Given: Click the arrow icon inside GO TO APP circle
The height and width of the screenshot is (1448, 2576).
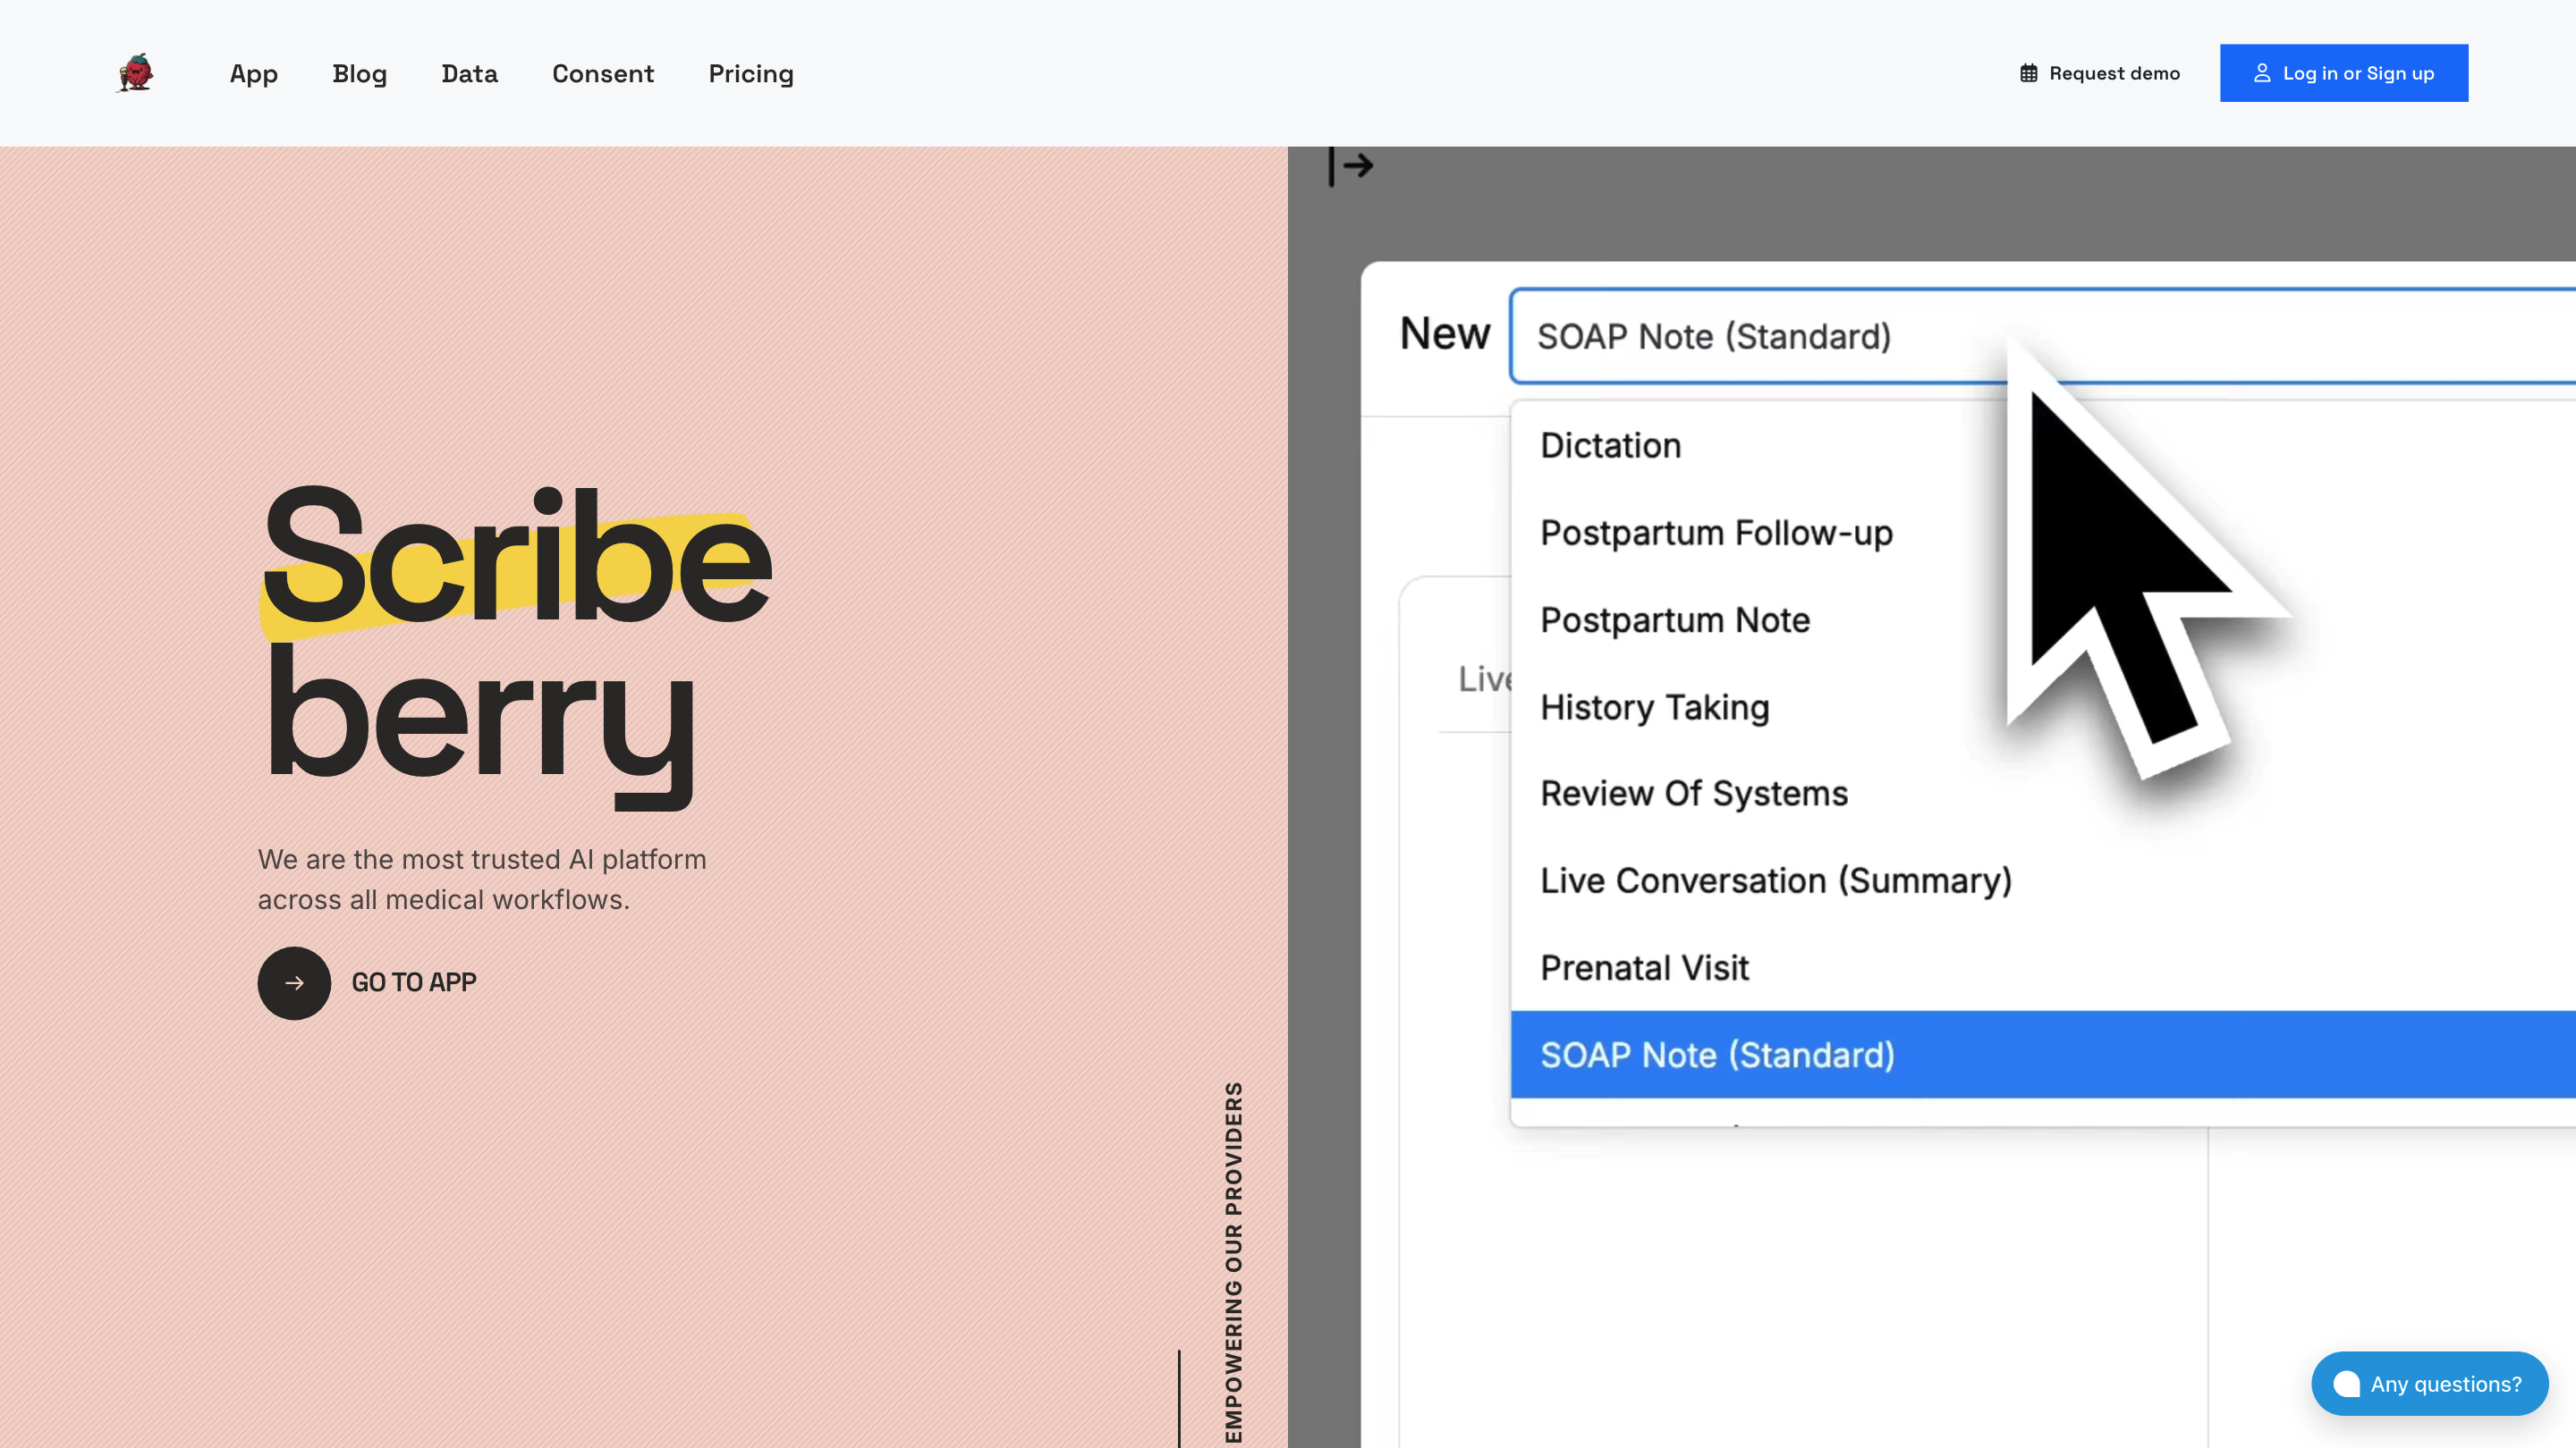Looking at the screenshot, I should (293, 982).
